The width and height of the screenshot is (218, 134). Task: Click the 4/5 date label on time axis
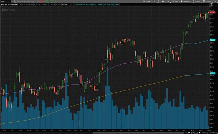184,130
